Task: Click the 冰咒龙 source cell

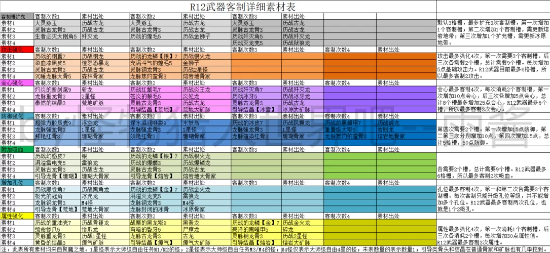Action: coord(104,196)
